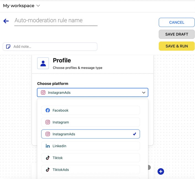195x179 pixels.
Task: Click the Instagram logo in selected platform field
Action: [x=43, y=92]
